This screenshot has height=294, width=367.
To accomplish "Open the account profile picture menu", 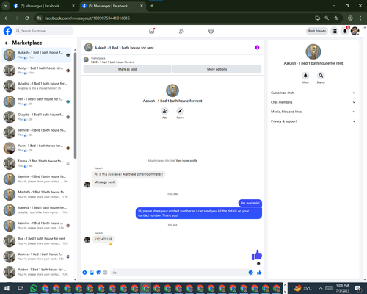I will click(355, 31).
